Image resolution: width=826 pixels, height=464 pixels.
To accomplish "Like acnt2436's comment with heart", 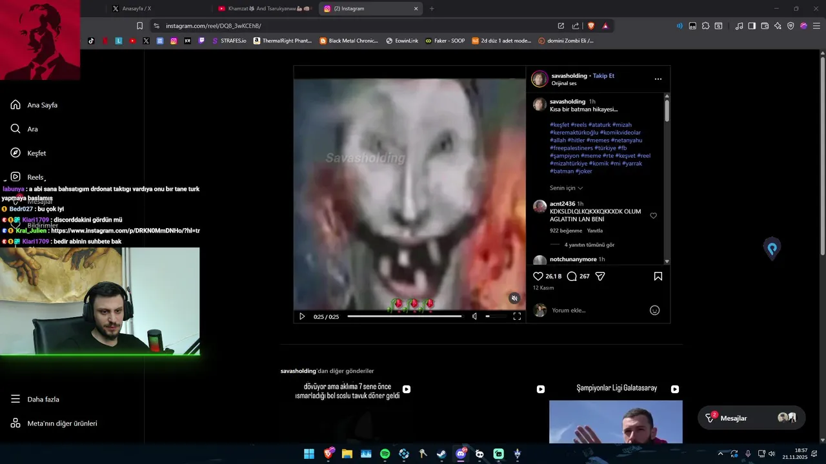I will point(653,216).
